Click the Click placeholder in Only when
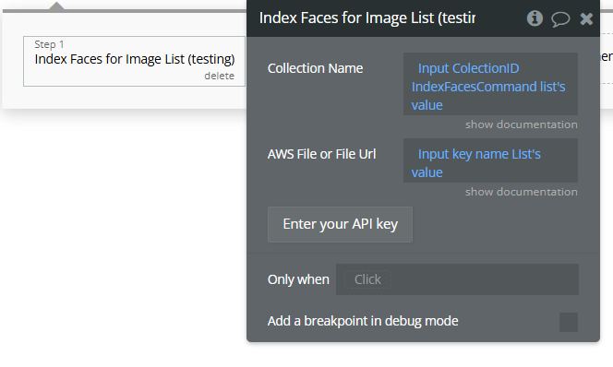The width and height of the screenshot is (613, 367). pos(367,279)
